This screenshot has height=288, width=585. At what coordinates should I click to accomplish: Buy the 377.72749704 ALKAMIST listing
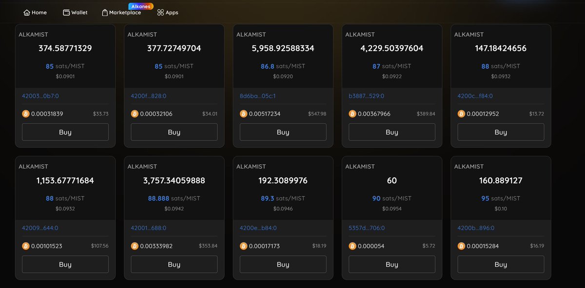(174, 132)
